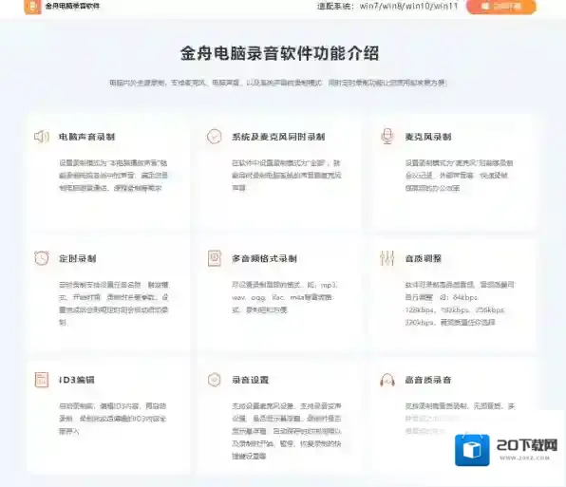
Task: Click the 金舟电脑录音软件 logo icon
Action: click(x=32, y=6)
